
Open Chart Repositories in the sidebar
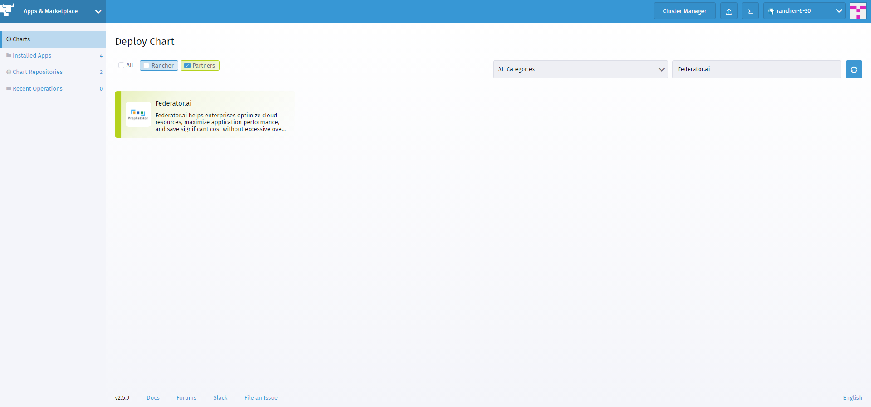pyautogui.click(x=53, y=72)
